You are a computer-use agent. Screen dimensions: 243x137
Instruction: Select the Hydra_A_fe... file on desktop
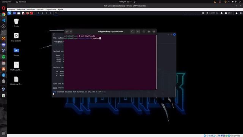(16, 66)
